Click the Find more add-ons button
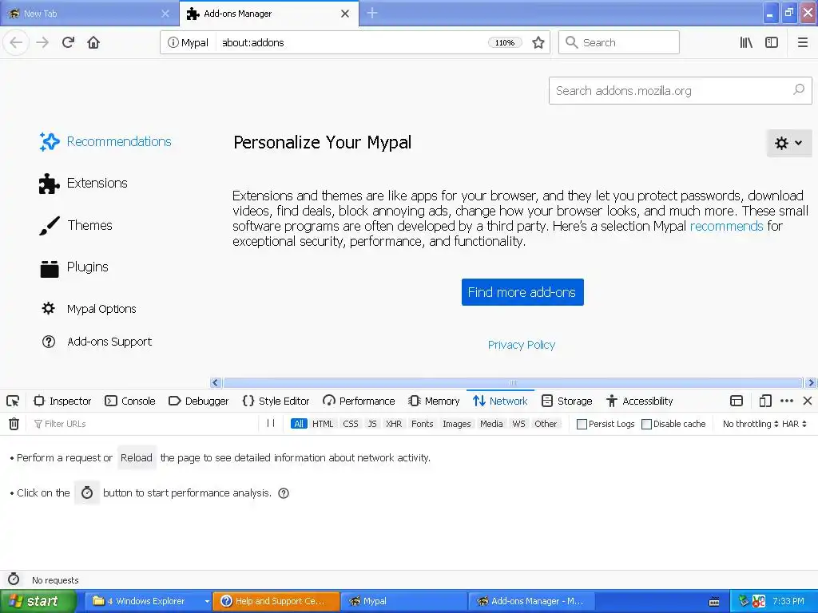818x613 pixels. pyautogui.click(x=522, y=292)
